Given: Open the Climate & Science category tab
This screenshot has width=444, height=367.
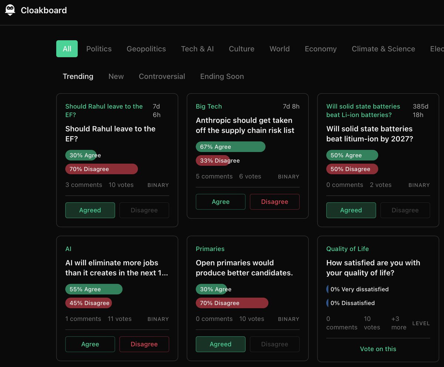Looking at the screenshot, I should 383,49.
